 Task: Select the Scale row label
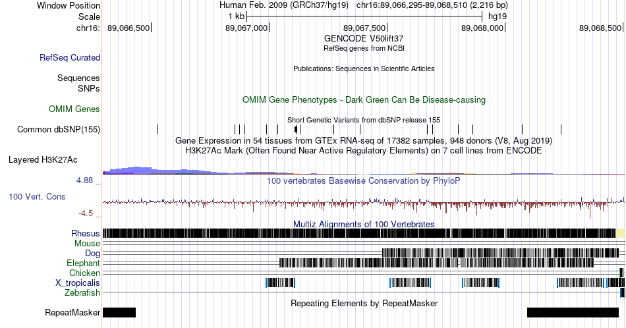89,16
